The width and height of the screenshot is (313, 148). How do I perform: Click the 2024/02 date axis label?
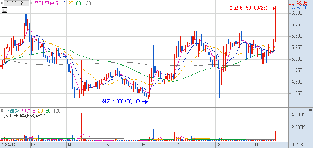pyautogui.click(x=8, y=145)
